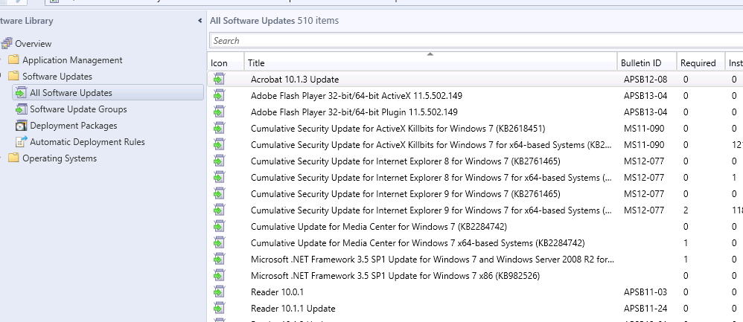743x322 pixels.
Task: Click APSB12-08 bulletin ID cell
Action: pyautogui.click(x=645, y=80)
